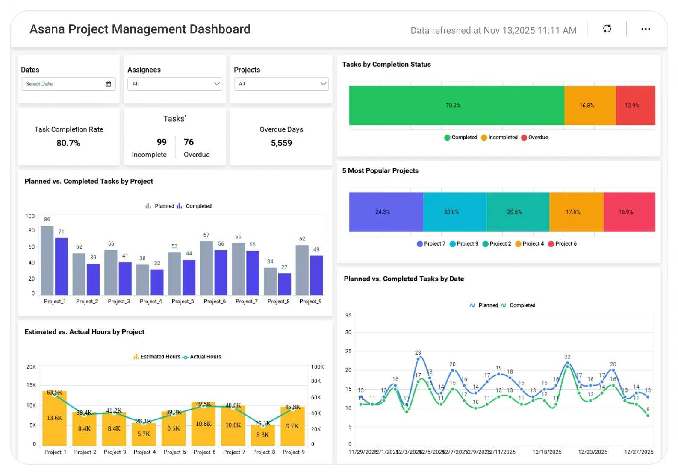This screenshot has width=678, height=475.
Task: Click the green 70.3% Completed bar segment
Action: tap(457, 106)
